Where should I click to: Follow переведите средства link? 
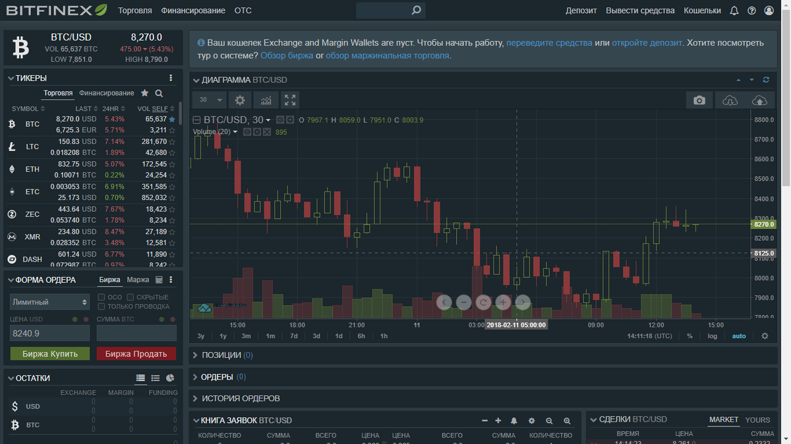[x=549, y=43]
